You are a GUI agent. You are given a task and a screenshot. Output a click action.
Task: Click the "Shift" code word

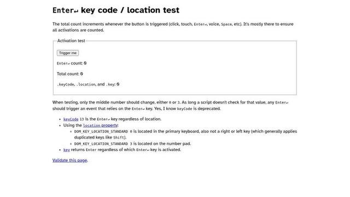(119, 137)
